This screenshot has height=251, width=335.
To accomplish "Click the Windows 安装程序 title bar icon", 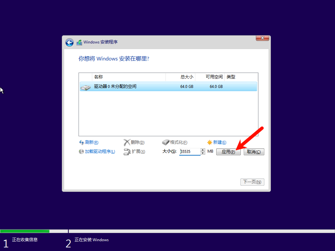I will click(79, 42).
